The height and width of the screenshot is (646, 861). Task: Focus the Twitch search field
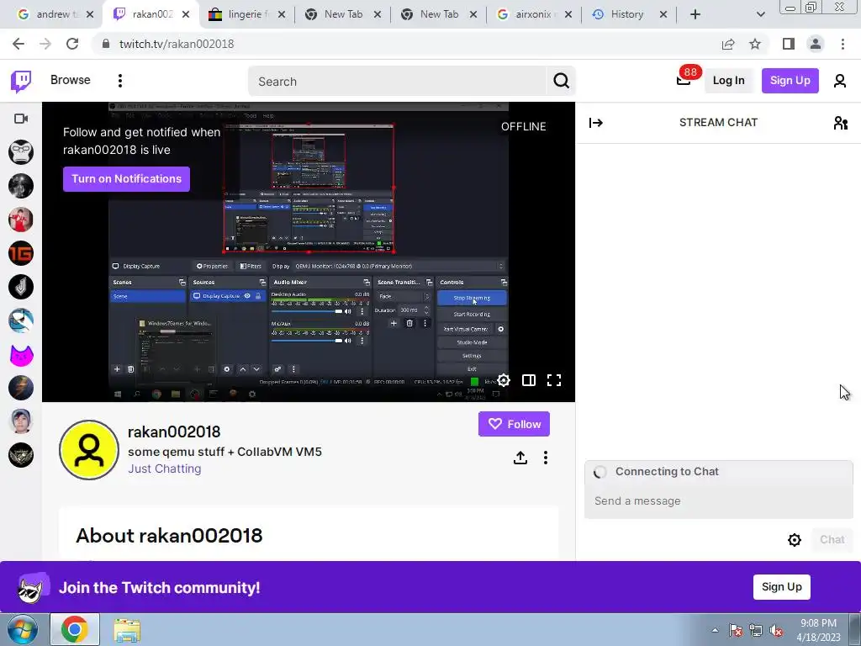point(398,82)
